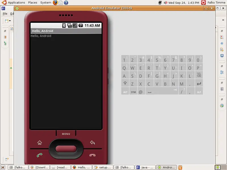The height and width of the screenshot is (170, 227).
Task: Click the orange update notifier taskbar icon
Action: (x=180, y=167)
